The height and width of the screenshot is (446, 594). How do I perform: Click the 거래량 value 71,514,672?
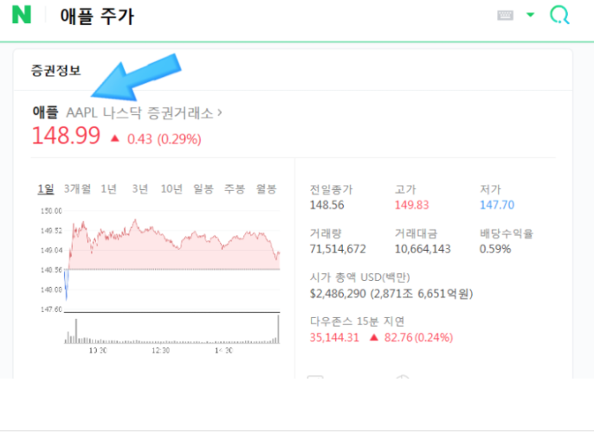(x=338, y=249)
